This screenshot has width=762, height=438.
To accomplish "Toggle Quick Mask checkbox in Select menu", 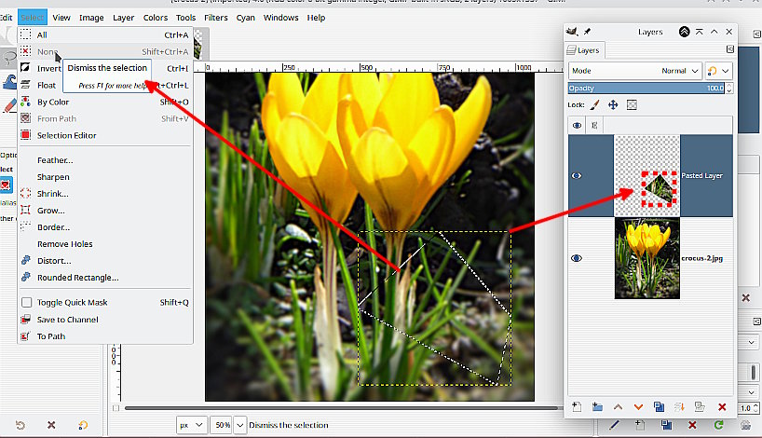I will click(27, 302).
